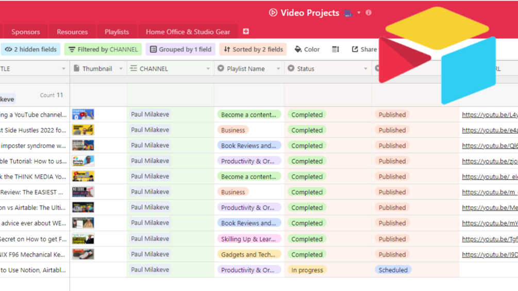Image resolution: width=518 pixels, height=291 pixels.
Task: Open thumbnail of Mechanical Keyboard row
Action: click(83, 254)
